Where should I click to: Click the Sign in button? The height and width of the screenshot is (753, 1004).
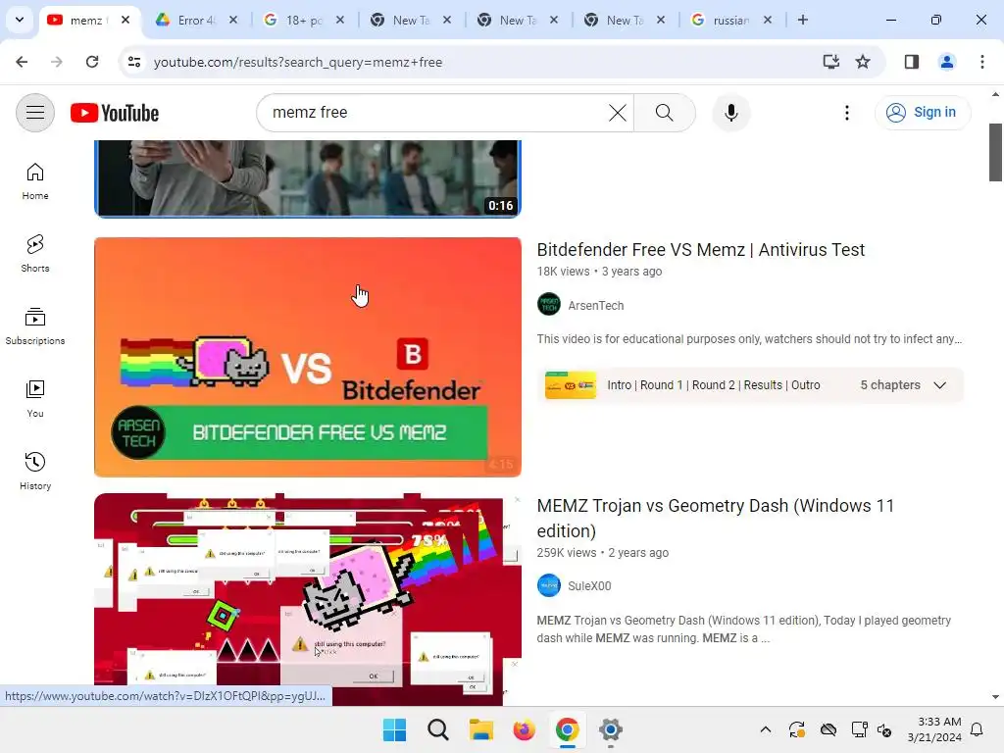point(923,113)
